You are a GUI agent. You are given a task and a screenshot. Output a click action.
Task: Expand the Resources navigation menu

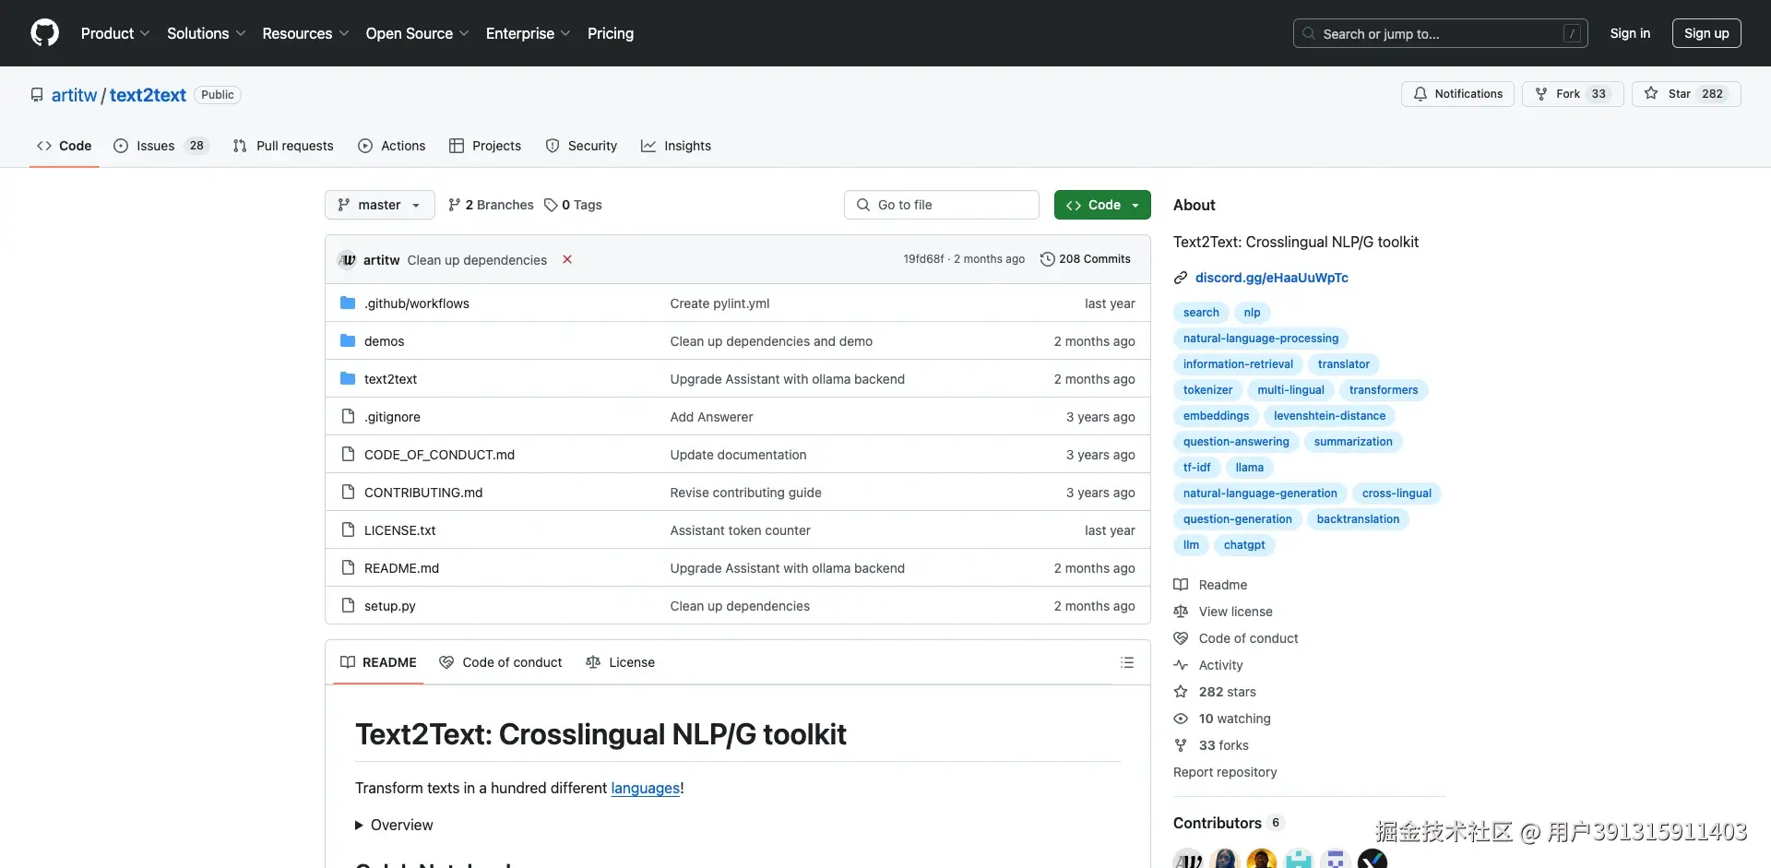pyautogui.click(x=305, y=33)
